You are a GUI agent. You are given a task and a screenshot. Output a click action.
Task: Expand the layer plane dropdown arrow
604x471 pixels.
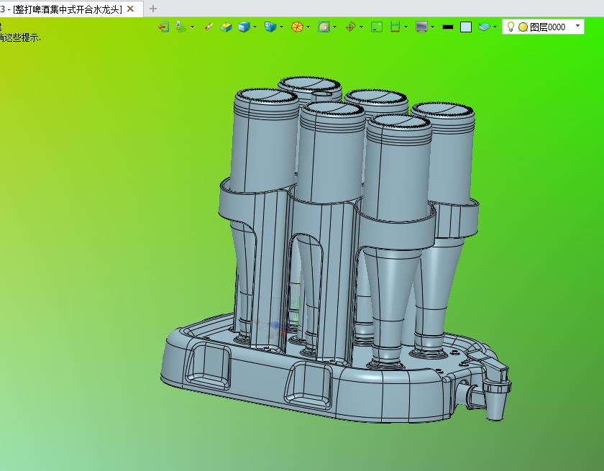coord(495,27)
